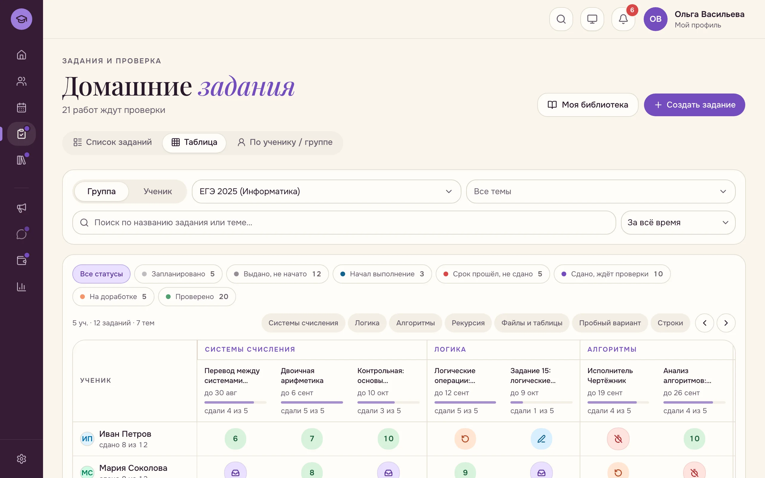Open the announcements megaphone icon in the sidebar
The width and height of the screenshot is (765, 478).
click(22, 208)
